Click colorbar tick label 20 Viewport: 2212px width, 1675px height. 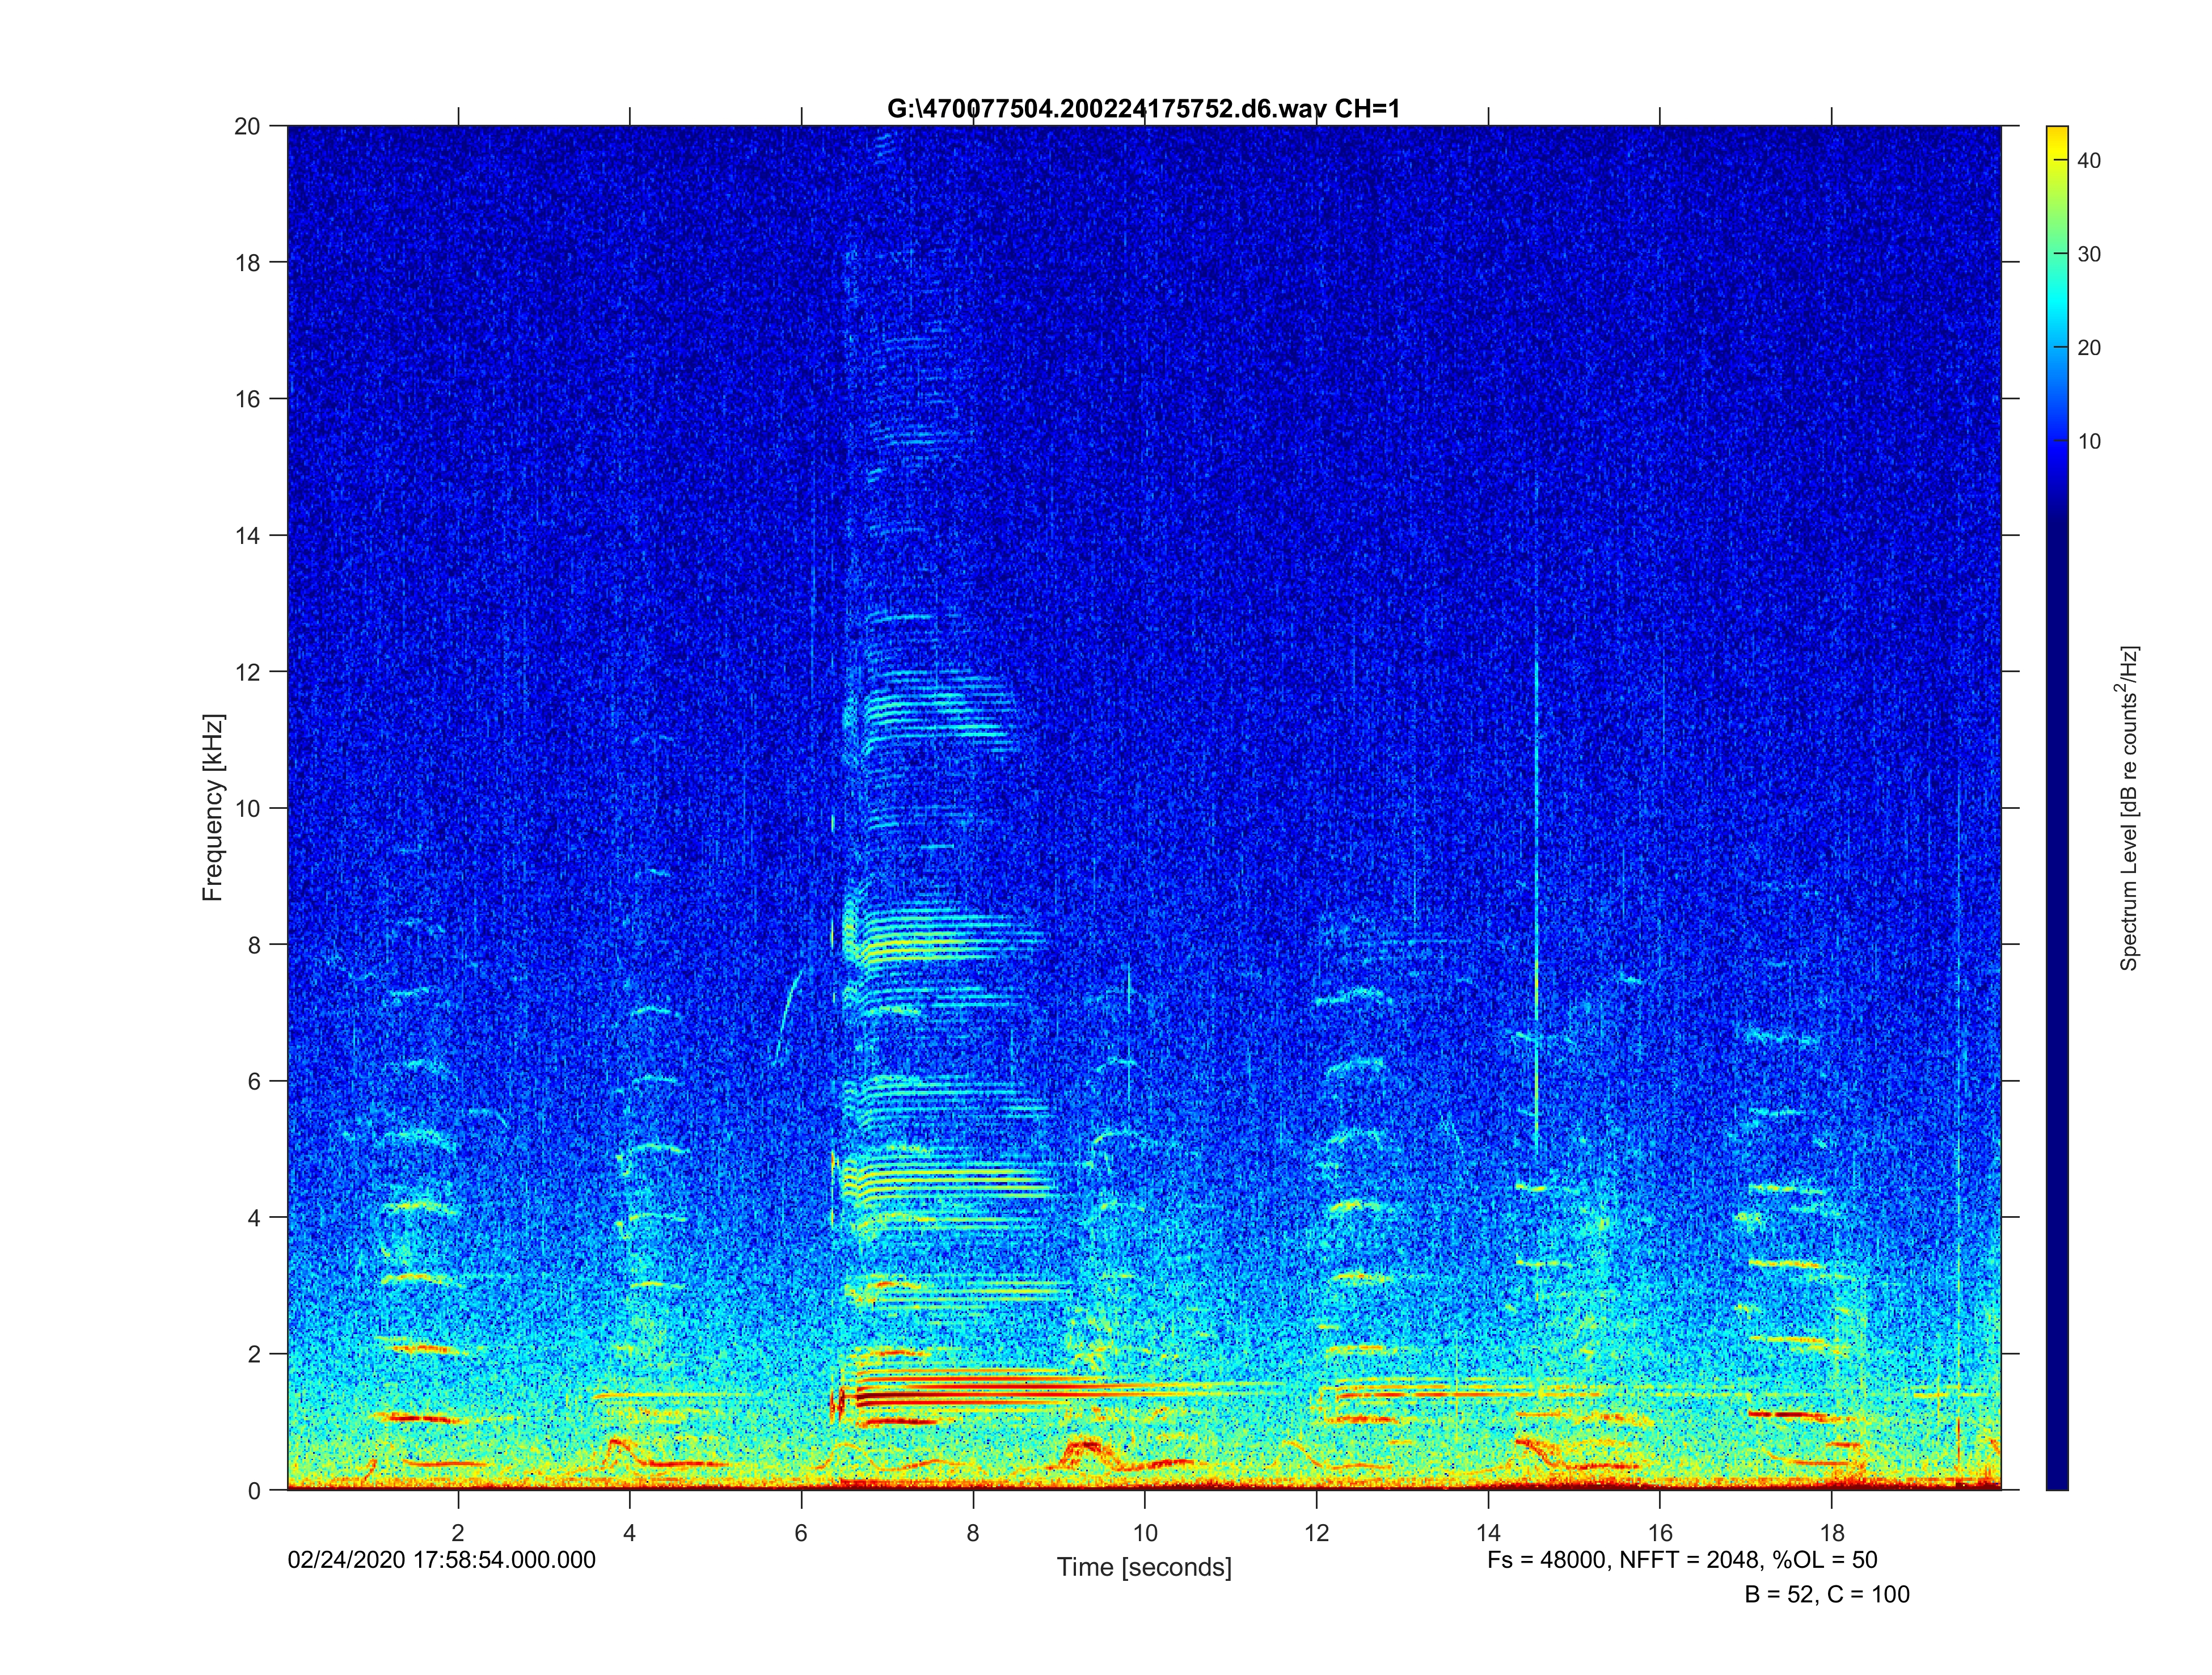pos(2089,348)
